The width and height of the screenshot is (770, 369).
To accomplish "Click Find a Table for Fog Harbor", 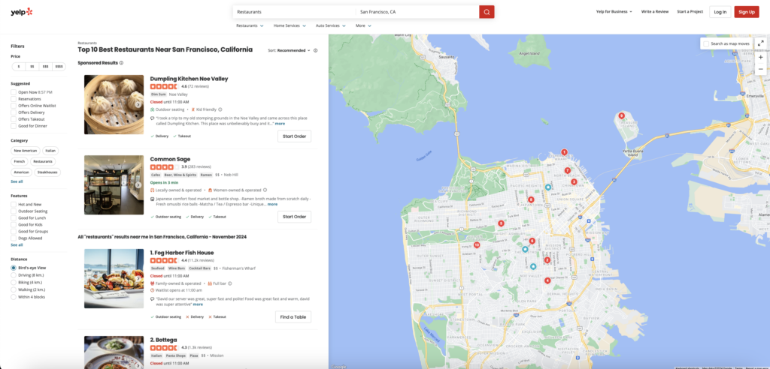I will pos(293,317).
